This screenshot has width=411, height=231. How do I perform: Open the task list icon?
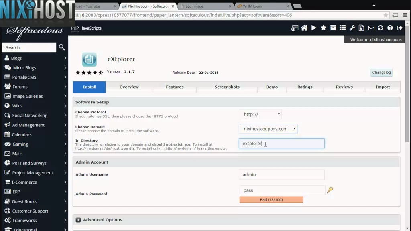343,28
